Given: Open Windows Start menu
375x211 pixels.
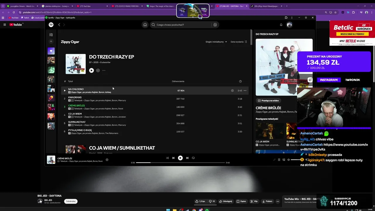Looking at the screenshot, I should pyautogui.click(x=168, y=210).
